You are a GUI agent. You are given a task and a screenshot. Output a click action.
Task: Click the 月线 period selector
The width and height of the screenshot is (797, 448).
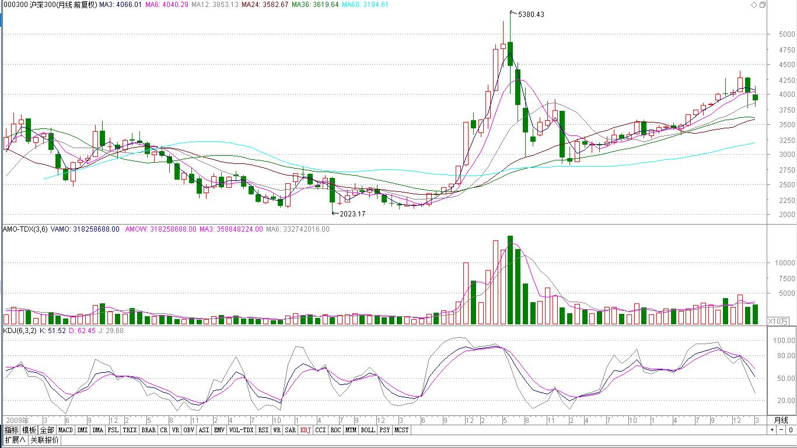click(781, 420)
